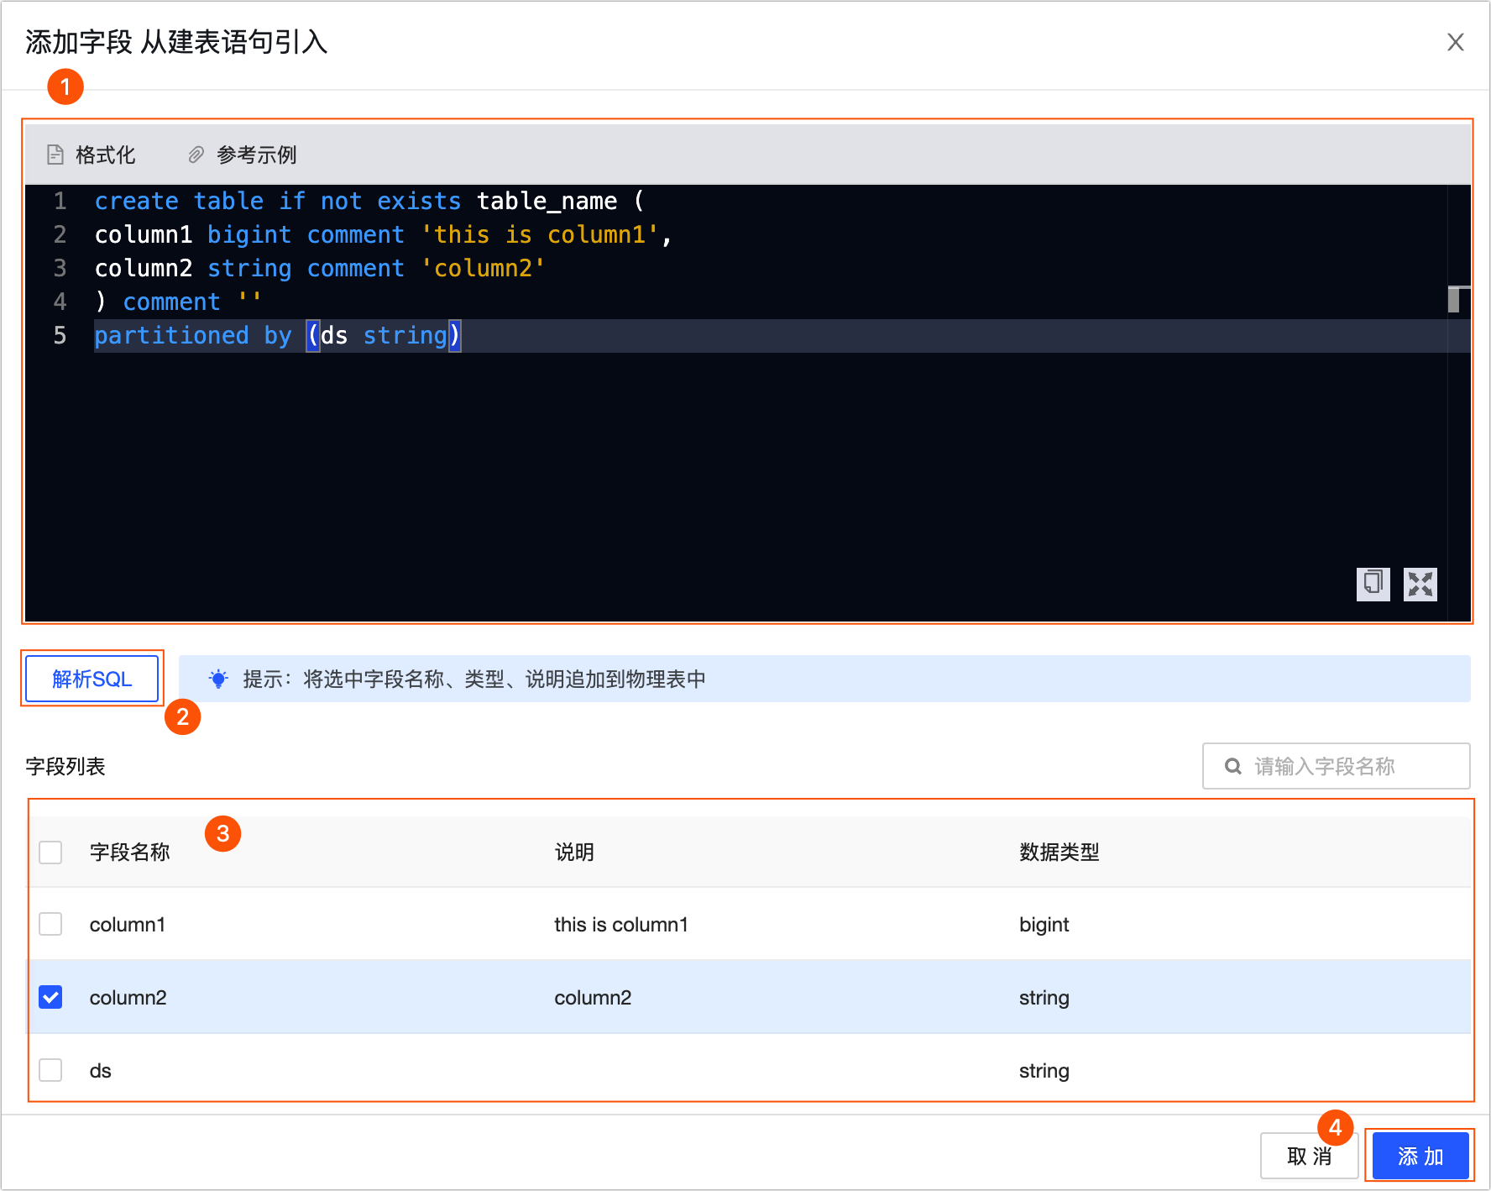Click the 说明 column header

[574, 852]
